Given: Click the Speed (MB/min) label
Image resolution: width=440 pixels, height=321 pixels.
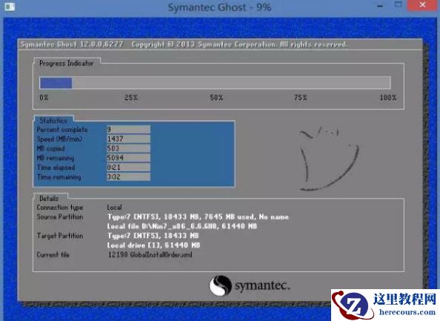Looking at the screenshot, I should tap(59, 139).
